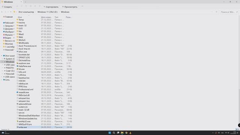The height and width of the screenshot is (135, 240).
Task: Expand the Софт (G:) drive node
Action: [2, 71]
